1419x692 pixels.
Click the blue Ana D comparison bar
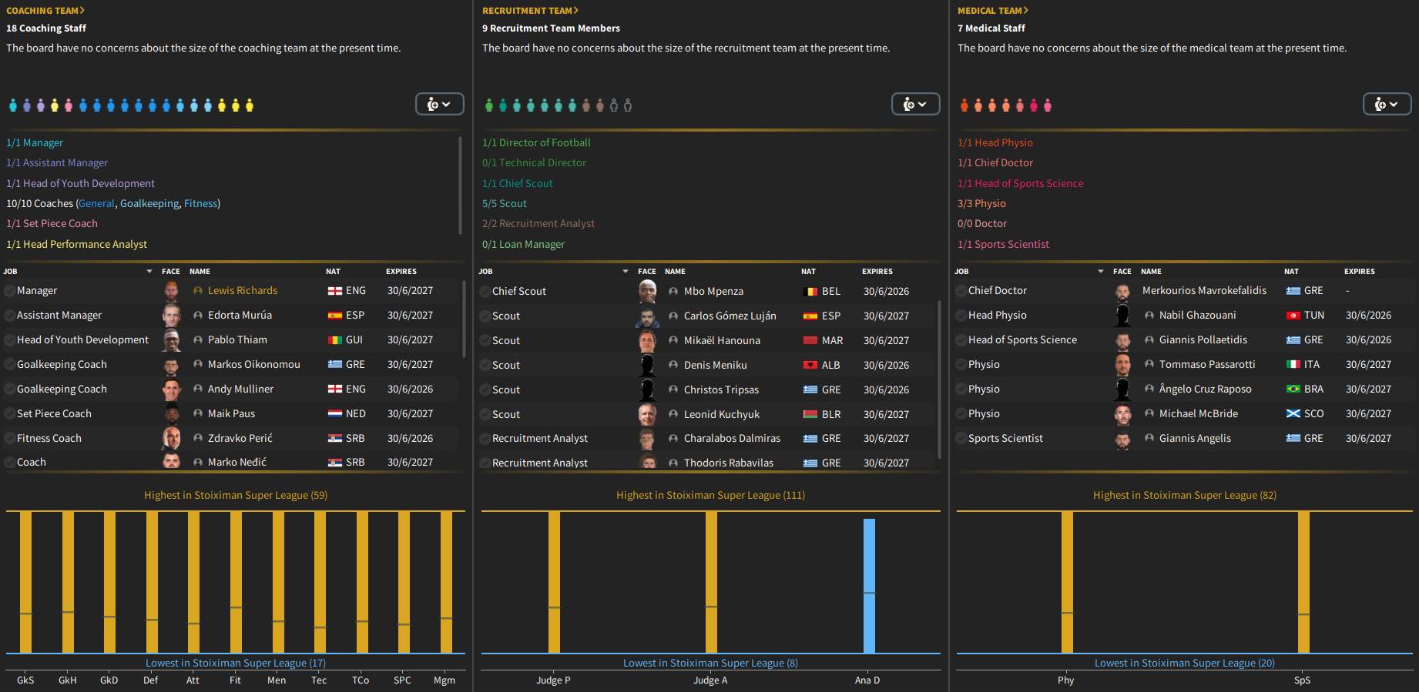tap(869, 587)
